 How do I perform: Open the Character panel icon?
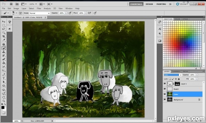click(160, 29)
